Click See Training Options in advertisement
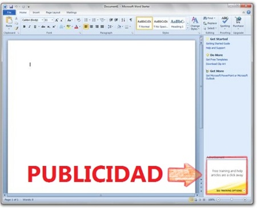The width and height of the screenshot is (257, 208). click(230, 190)
